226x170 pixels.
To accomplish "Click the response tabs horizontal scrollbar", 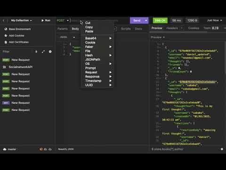I will pos(178,32).
